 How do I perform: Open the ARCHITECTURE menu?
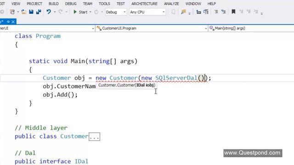(x=144, y=4)
